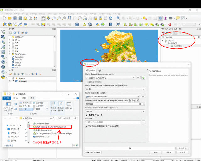Viewport: 201px width, 161px height.
Task: Click the 実行 run button
Action: (155, 153)
